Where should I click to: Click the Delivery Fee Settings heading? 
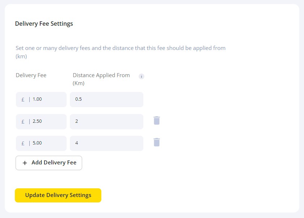pyautogui.click(x=43, y=24)
